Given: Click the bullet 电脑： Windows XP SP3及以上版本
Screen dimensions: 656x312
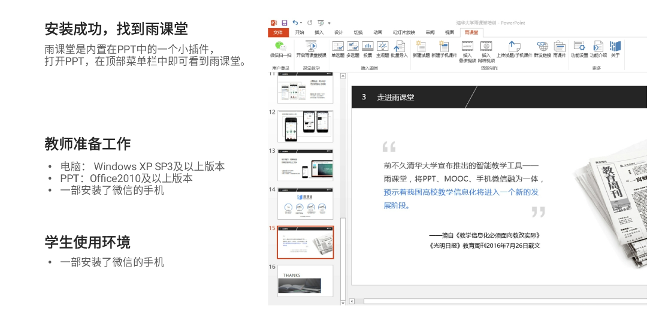Looking at the screenshot, I should click(142, 166).
